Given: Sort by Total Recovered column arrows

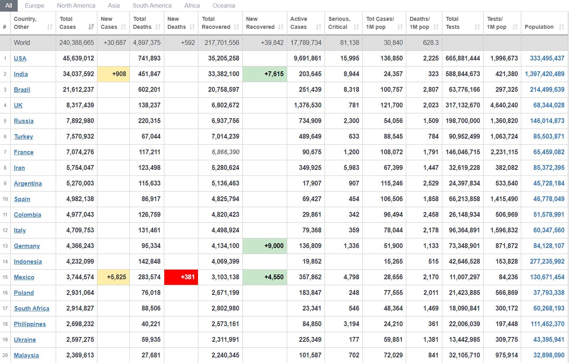Looking at the screenshot, I should pyautogui.click(x=236, y=27).
